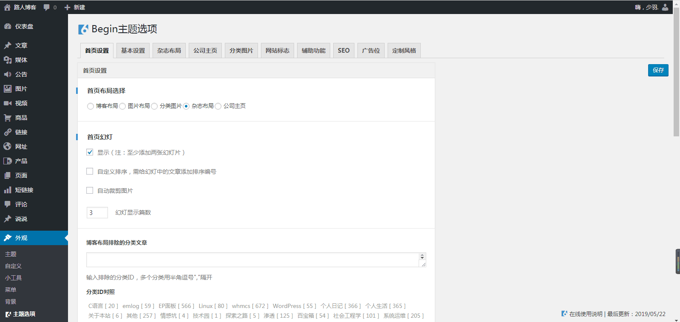Screen dimensions: 680x322
Task: Open the 小工具 submenu link
Action: tap(13, 278)
